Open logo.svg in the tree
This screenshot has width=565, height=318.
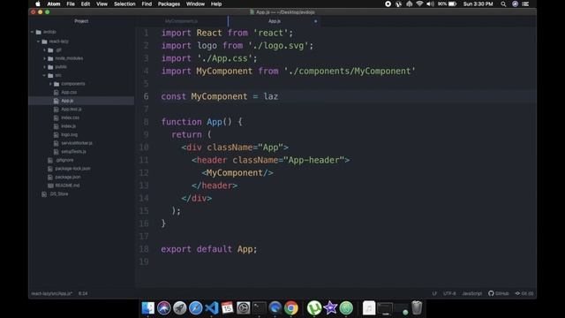(69, 135)
